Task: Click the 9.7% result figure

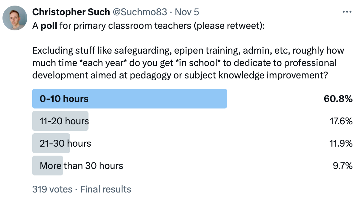Action: (342, 166)
